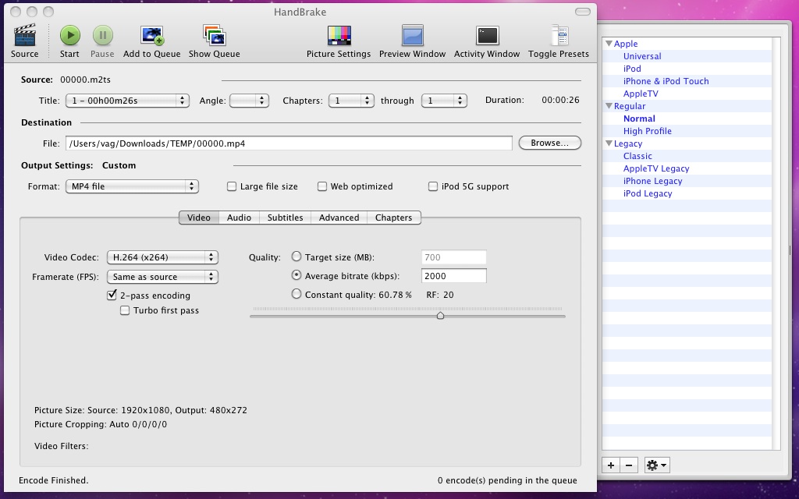Switch to the Advanced tab
The height and width of the screenshot is (499, 799).
(x=339, y=218)
